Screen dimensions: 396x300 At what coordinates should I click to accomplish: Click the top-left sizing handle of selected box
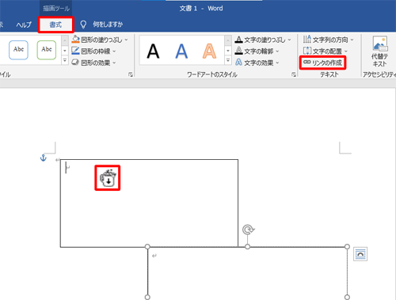pos(147,247)
